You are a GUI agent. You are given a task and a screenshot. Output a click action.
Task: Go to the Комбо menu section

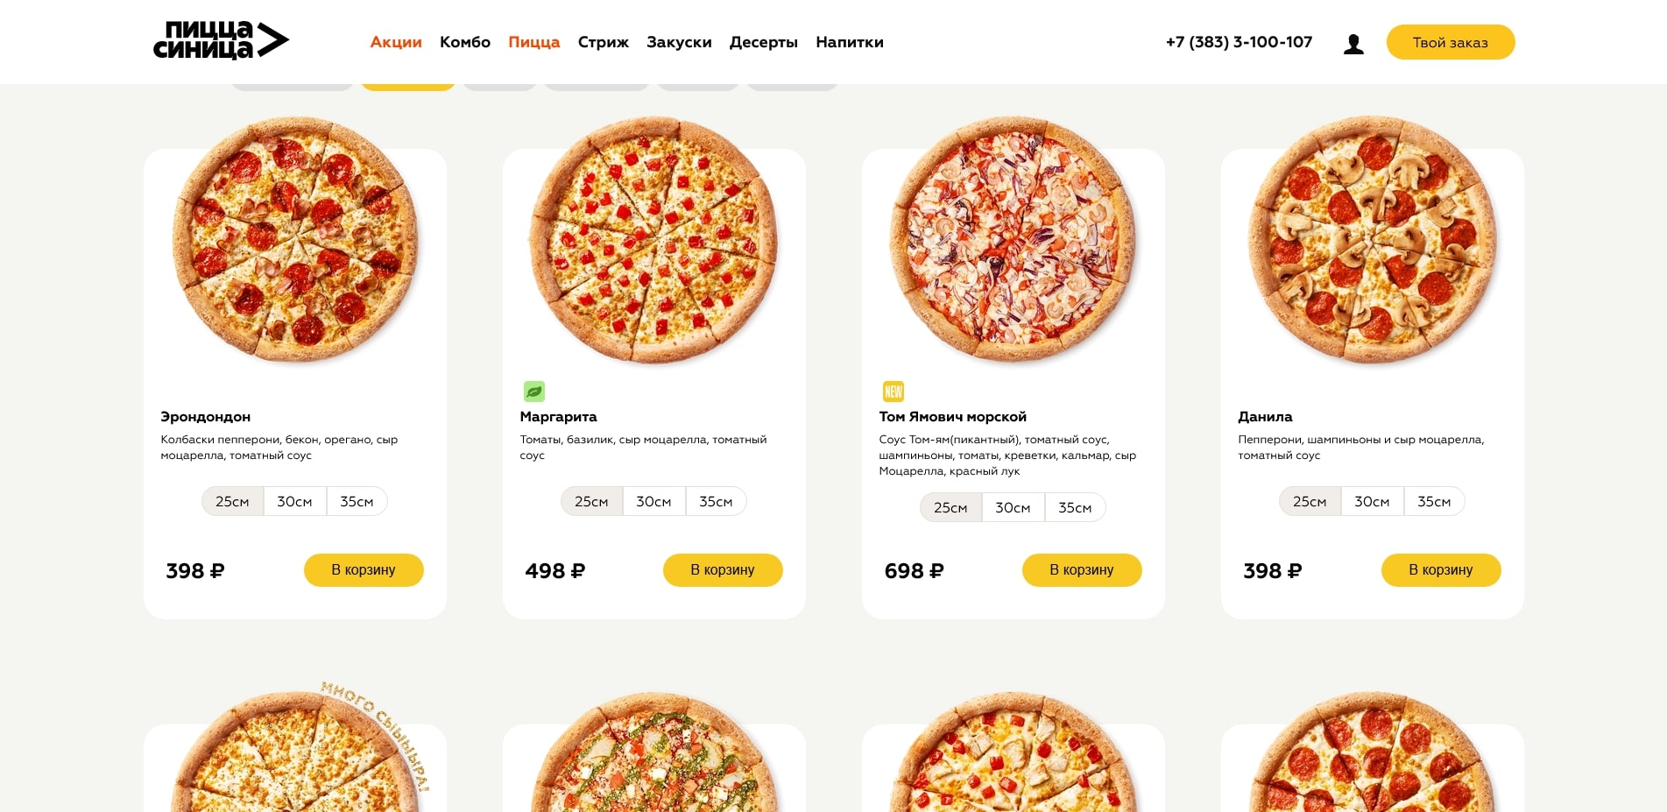coord(465,42)
